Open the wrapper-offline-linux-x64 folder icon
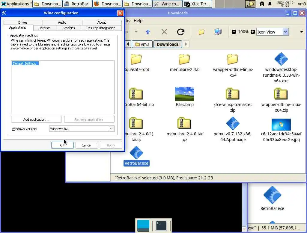The width and height of the screenshot is (307, 233). (233, 59)
